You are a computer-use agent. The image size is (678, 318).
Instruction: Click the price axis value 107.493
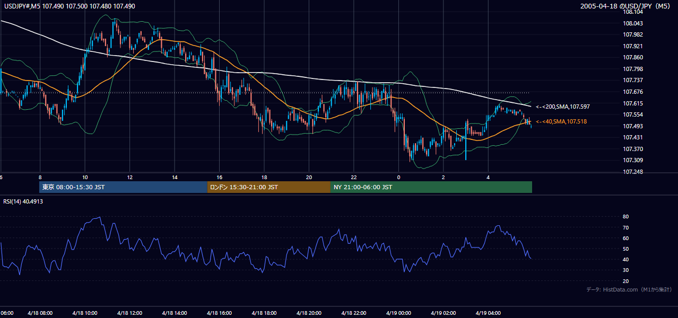633,126
